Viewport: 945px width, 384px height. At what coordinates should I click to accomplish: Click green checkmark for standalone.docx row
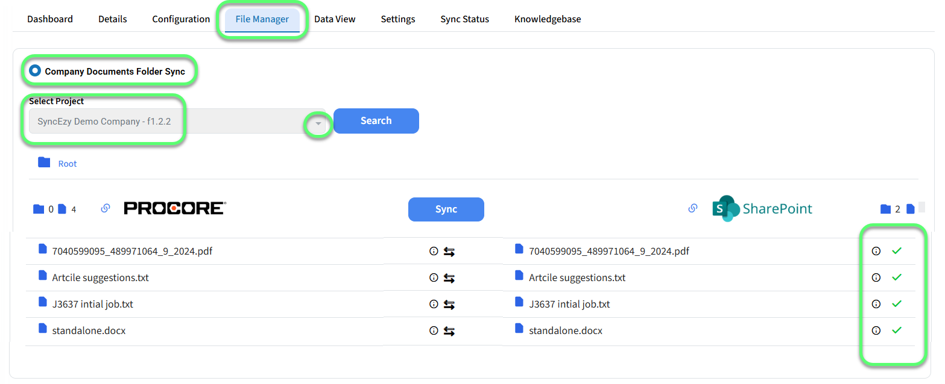(896, 330)
